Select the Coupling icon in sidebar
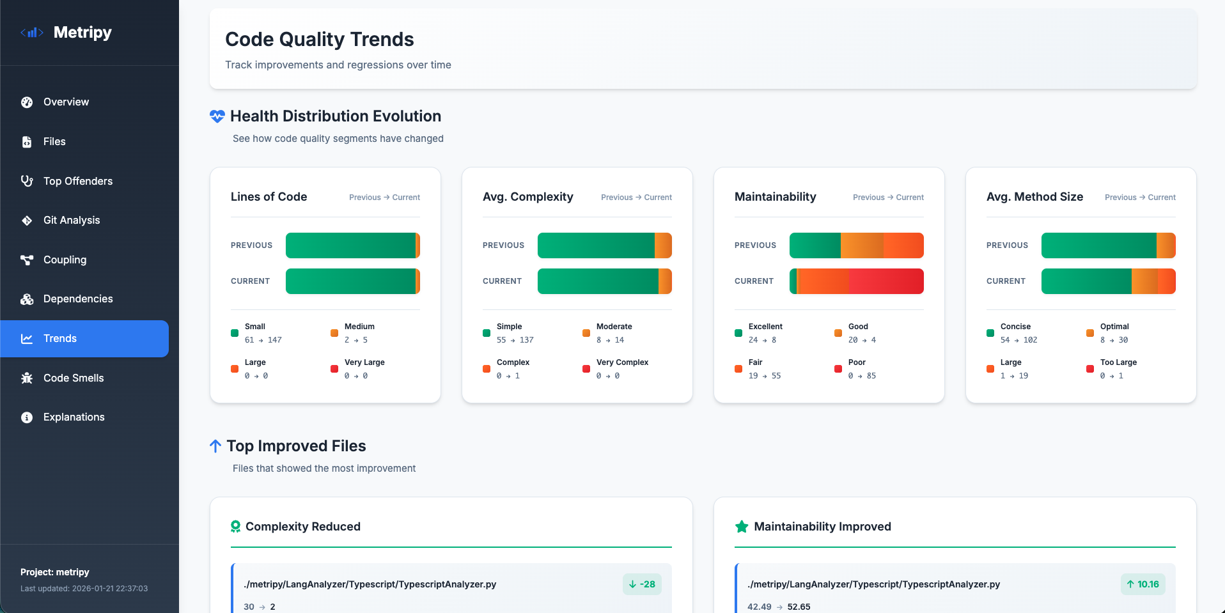This screenshot has height=613, width=1225. tap(26, 260)
